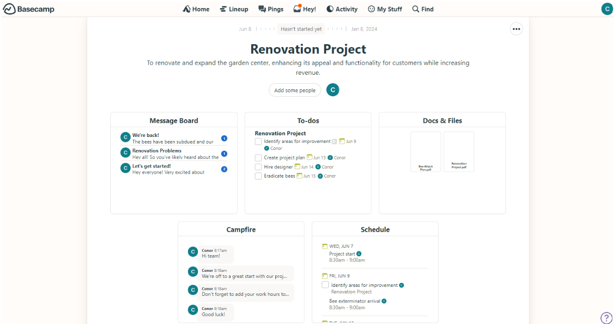Screen dimensions: 614x324
Task: Click 'We're off to a great start' chat message
Action: 246,274
